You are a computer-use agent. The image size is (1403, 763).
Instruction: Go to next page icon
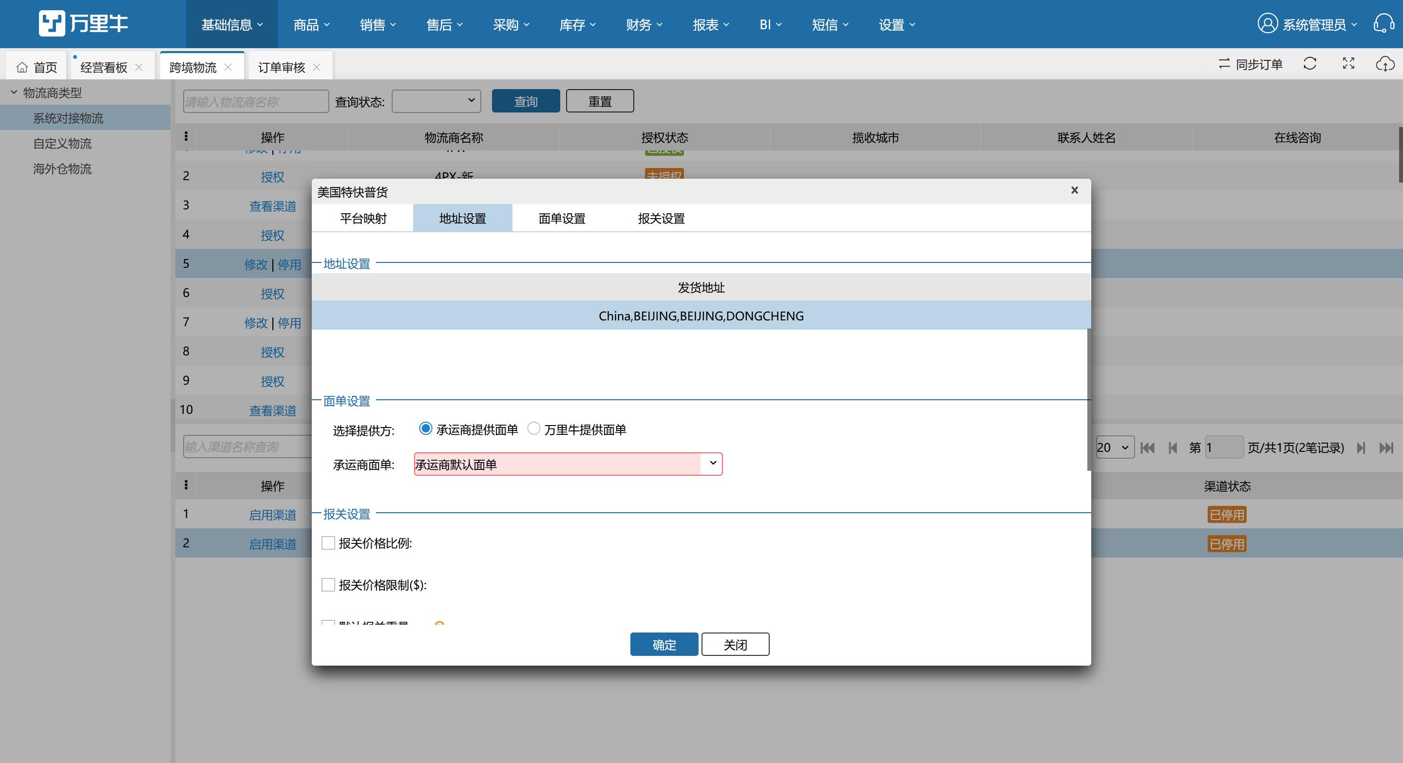1361,447
